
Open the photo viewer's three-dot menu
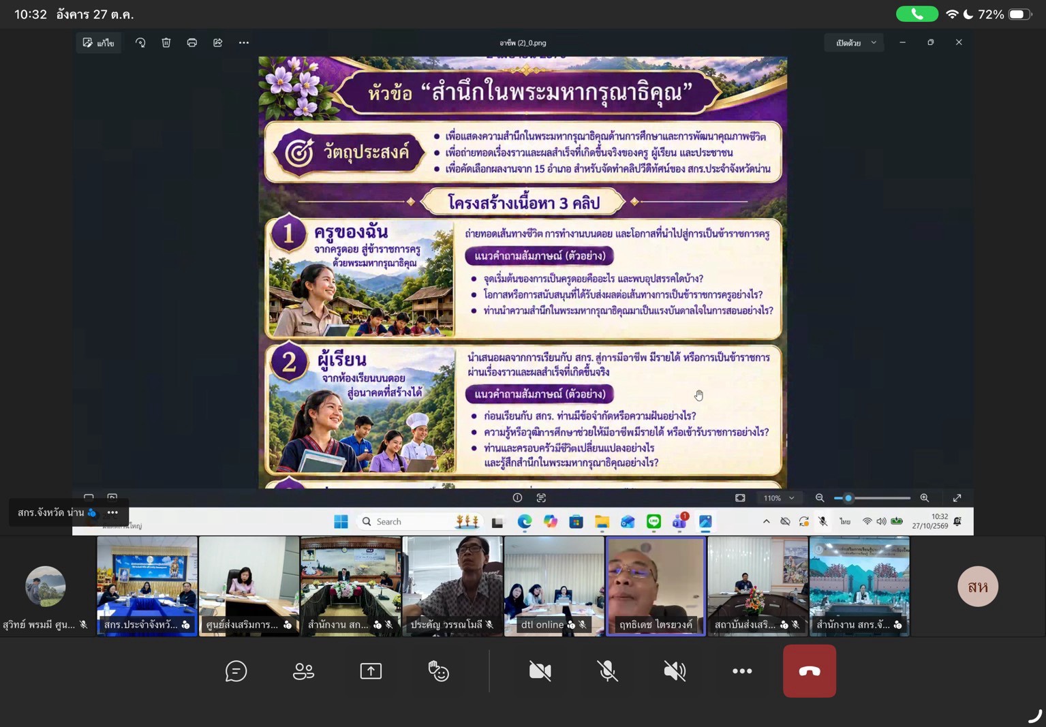coord(244,42)
